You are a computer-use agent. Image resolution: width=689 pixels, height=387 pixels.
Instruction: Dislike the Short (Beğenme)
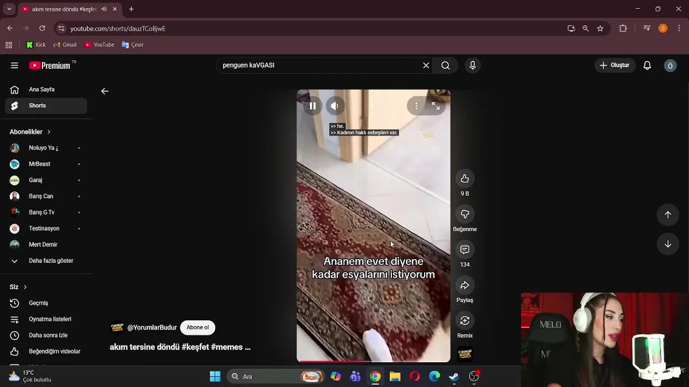click(465, 214)
